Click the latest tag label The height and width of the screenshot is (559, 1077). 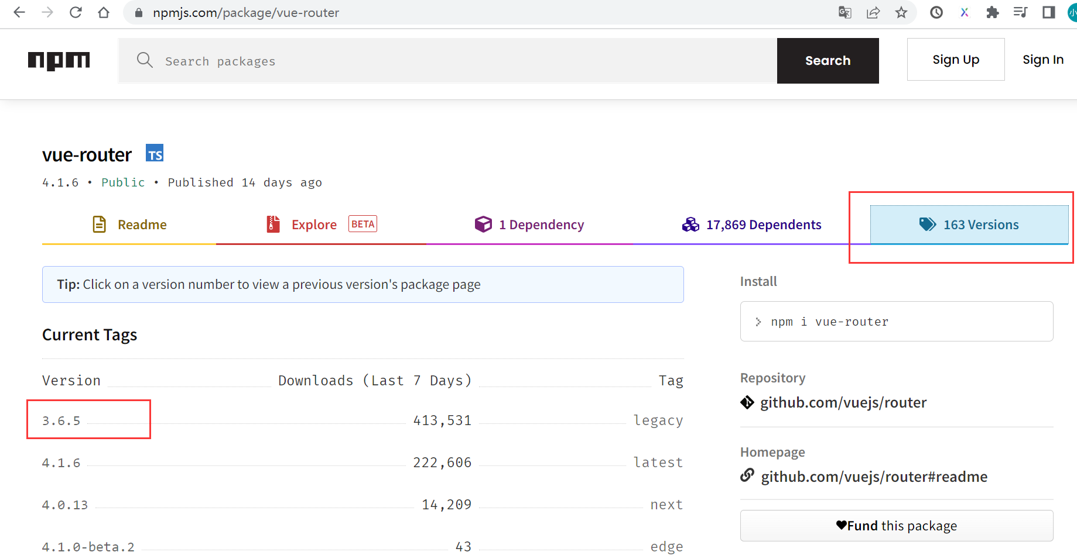(658, 463)
